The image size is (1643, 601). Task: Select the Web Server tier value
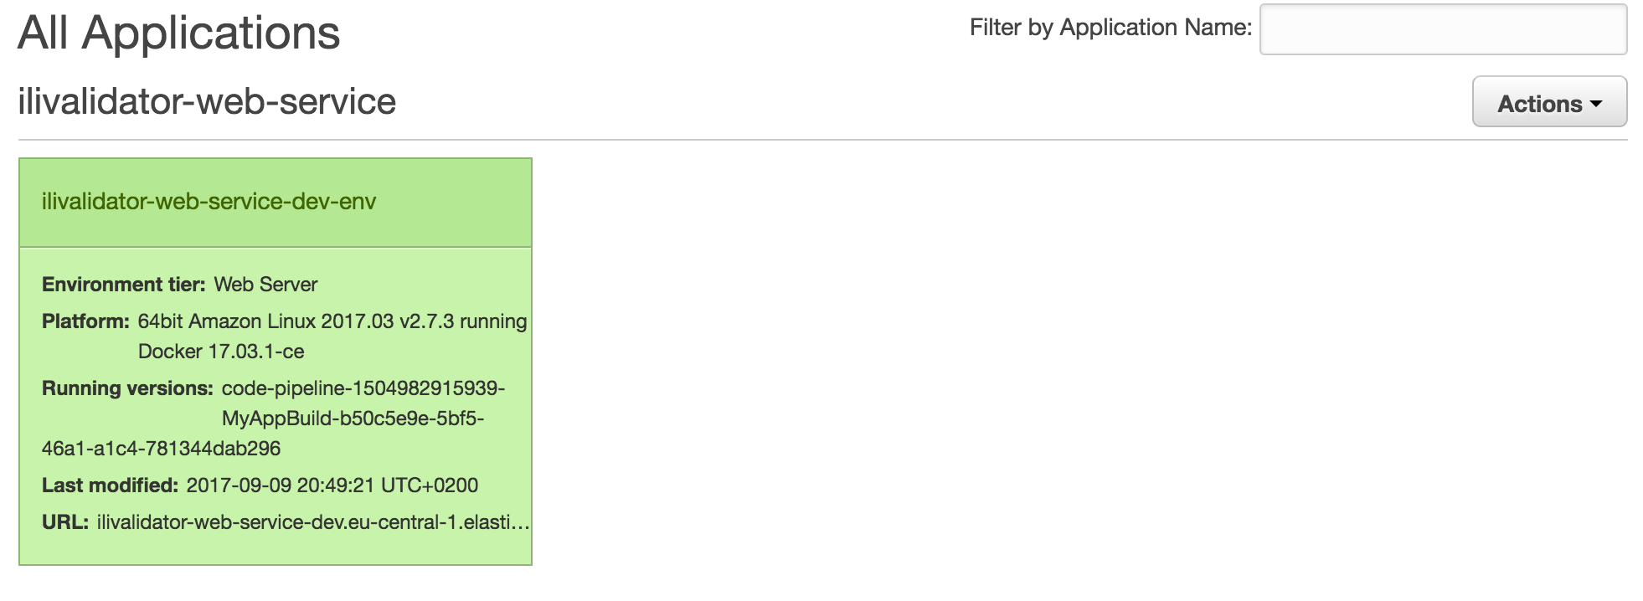coord(265,285)
